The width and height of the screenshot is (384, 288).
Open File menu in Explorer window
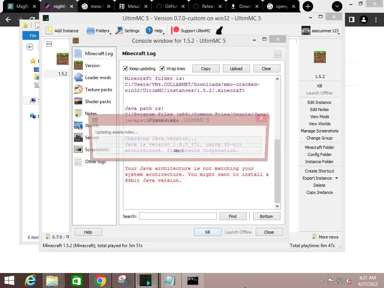[33, 36]
